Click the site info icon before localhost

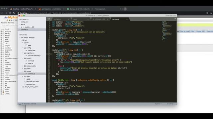click(18, 13)
